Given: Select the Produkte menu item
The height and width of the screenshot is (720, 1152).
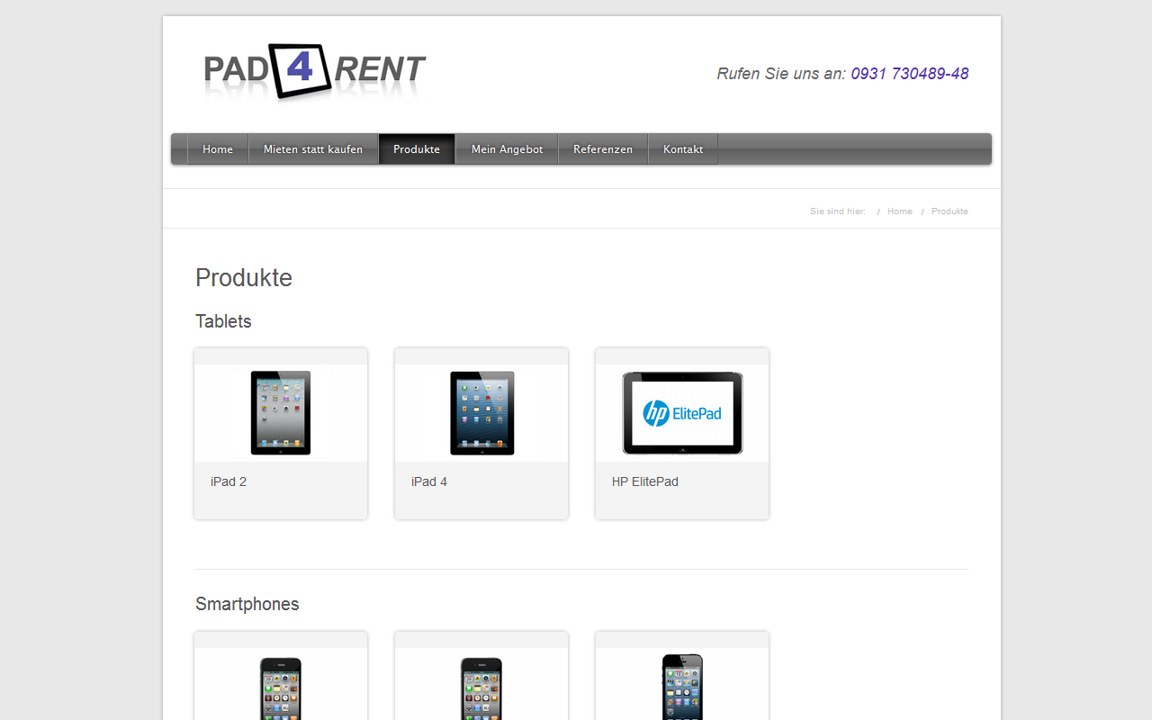Looking at the screenshot, I should pos(417,149).
